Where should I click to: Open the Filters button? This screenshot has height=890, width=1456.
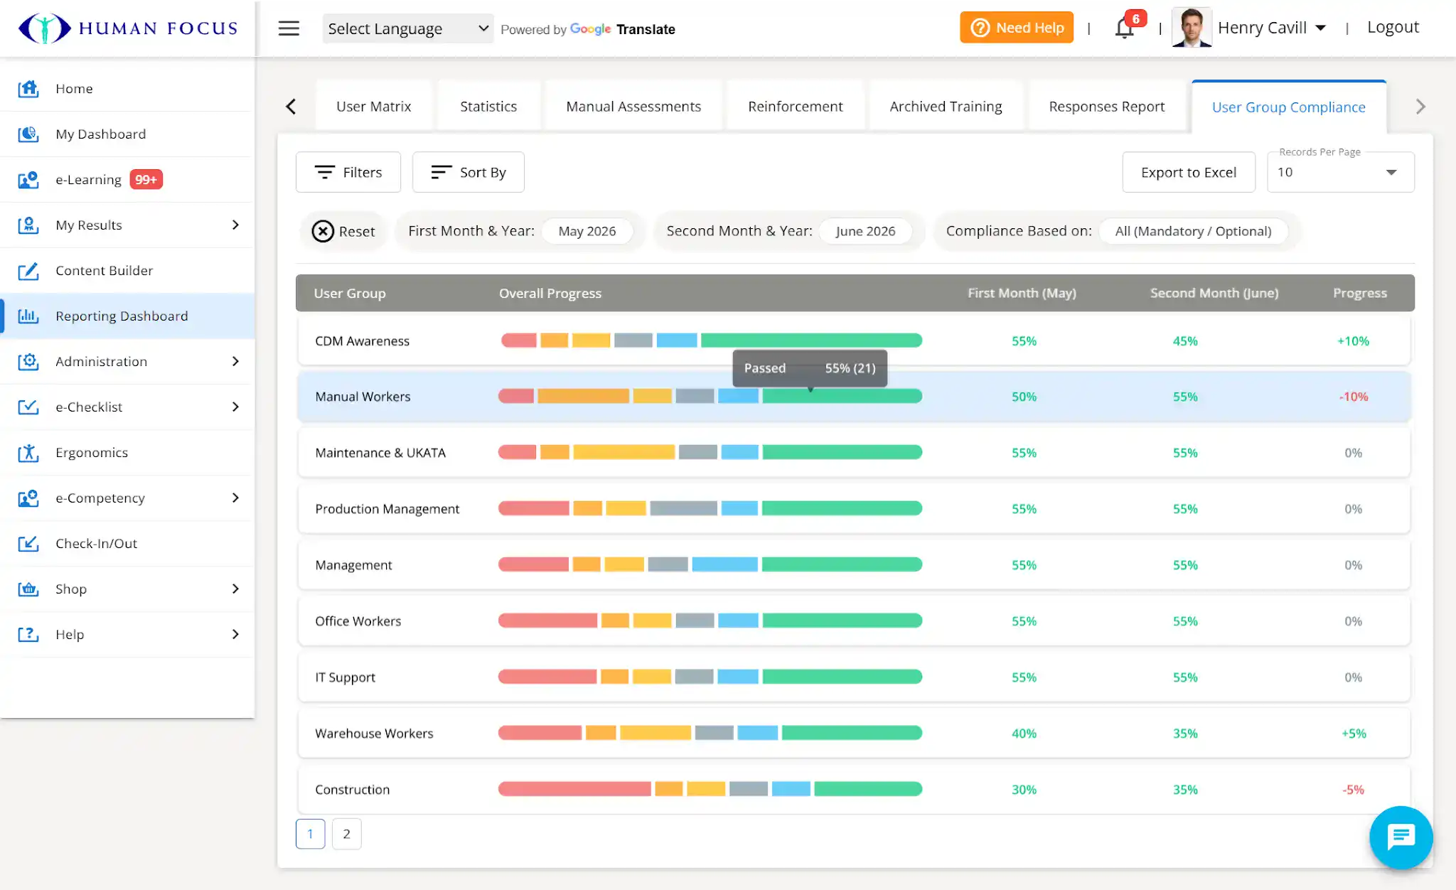pyautogui.click(x=348, y=172)
